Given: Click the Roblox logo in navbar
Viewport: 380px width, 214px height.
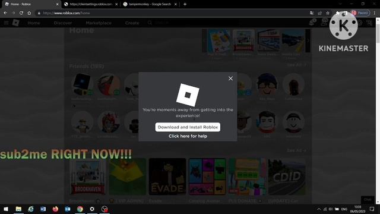Looking at the screenshot, I should click(x=16, y=23).
